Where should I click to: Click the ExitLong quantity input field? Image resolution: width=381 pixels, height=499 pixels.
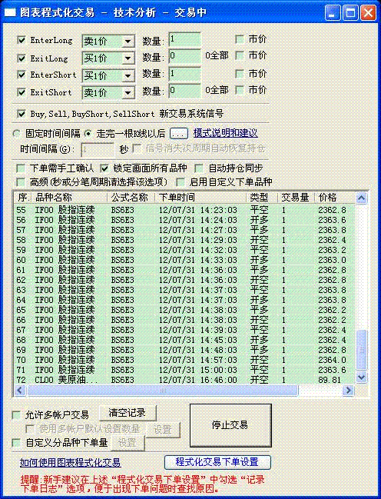point(185,57)
